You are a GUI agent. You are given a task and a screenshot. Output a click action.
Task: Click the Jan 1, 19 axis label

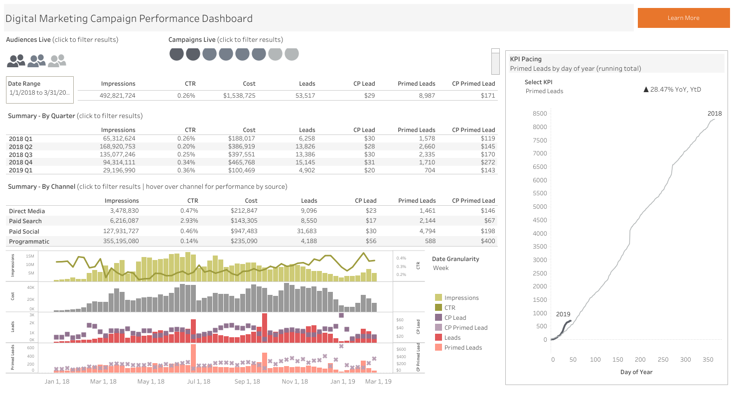click(343, 382)
